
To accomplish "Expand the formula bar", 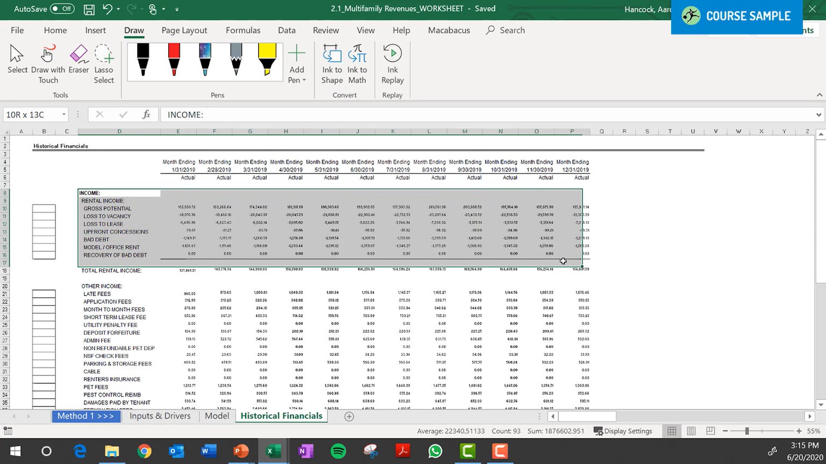I will (x=818, y=114).
